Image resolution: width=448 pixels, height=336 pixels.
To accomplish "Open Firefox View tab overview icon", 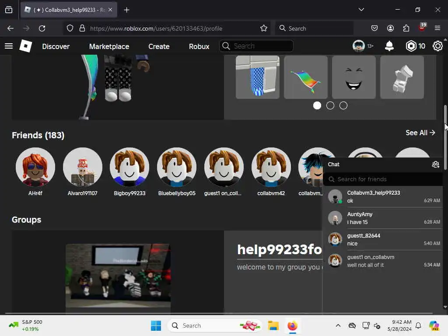I will (9, 10).
